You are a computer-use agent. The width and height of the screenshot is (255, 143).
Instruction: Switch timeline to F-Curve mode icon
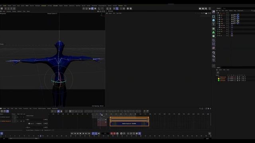(5, 111)
